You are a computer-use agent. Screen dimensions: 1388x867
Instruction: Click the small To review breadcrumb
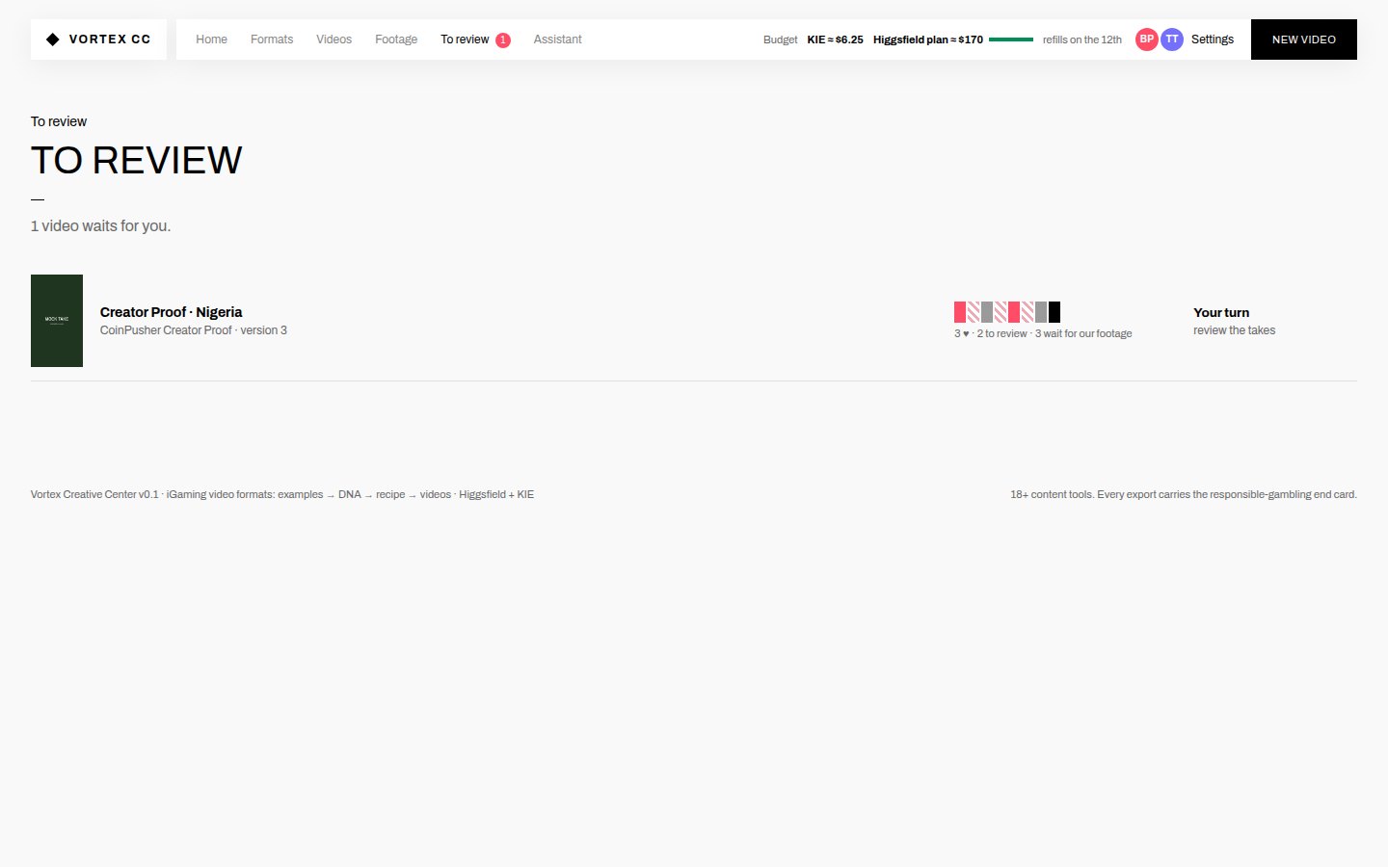pos(59,121)
